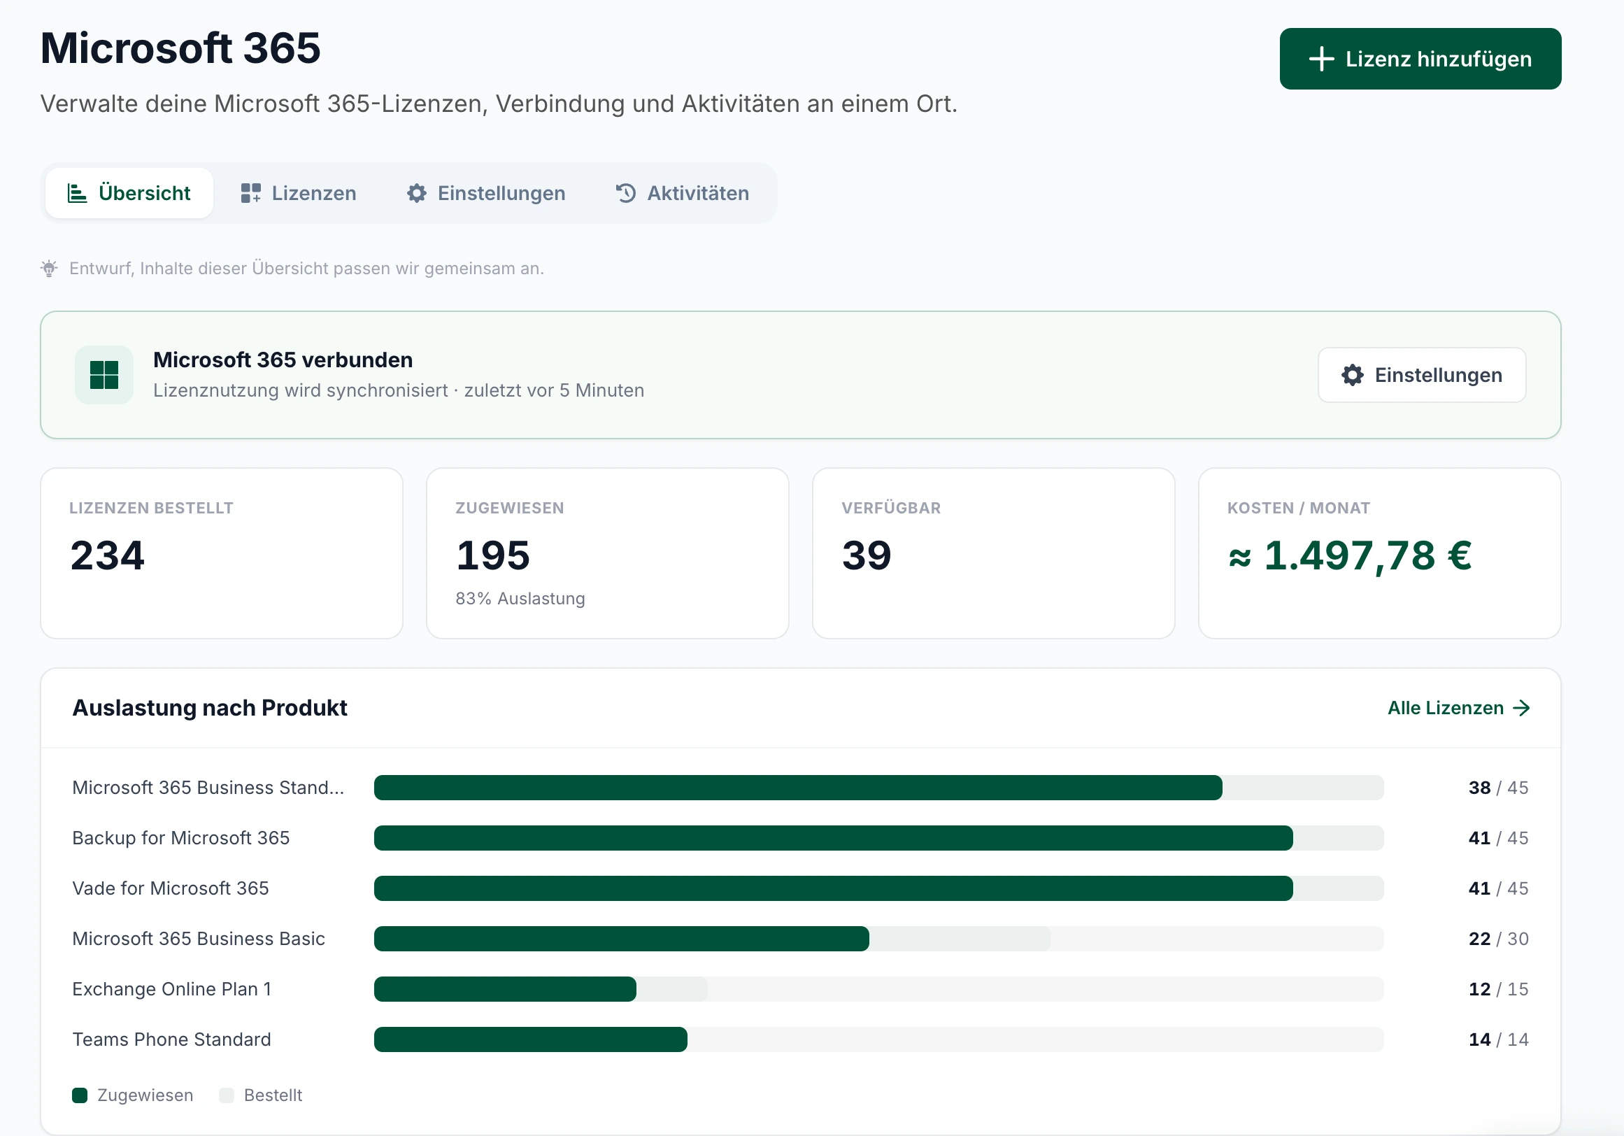Select the Zugewiesen 195 card
The height and width of the screenshot is (1136, 1624).
click(x=608, y=553)
